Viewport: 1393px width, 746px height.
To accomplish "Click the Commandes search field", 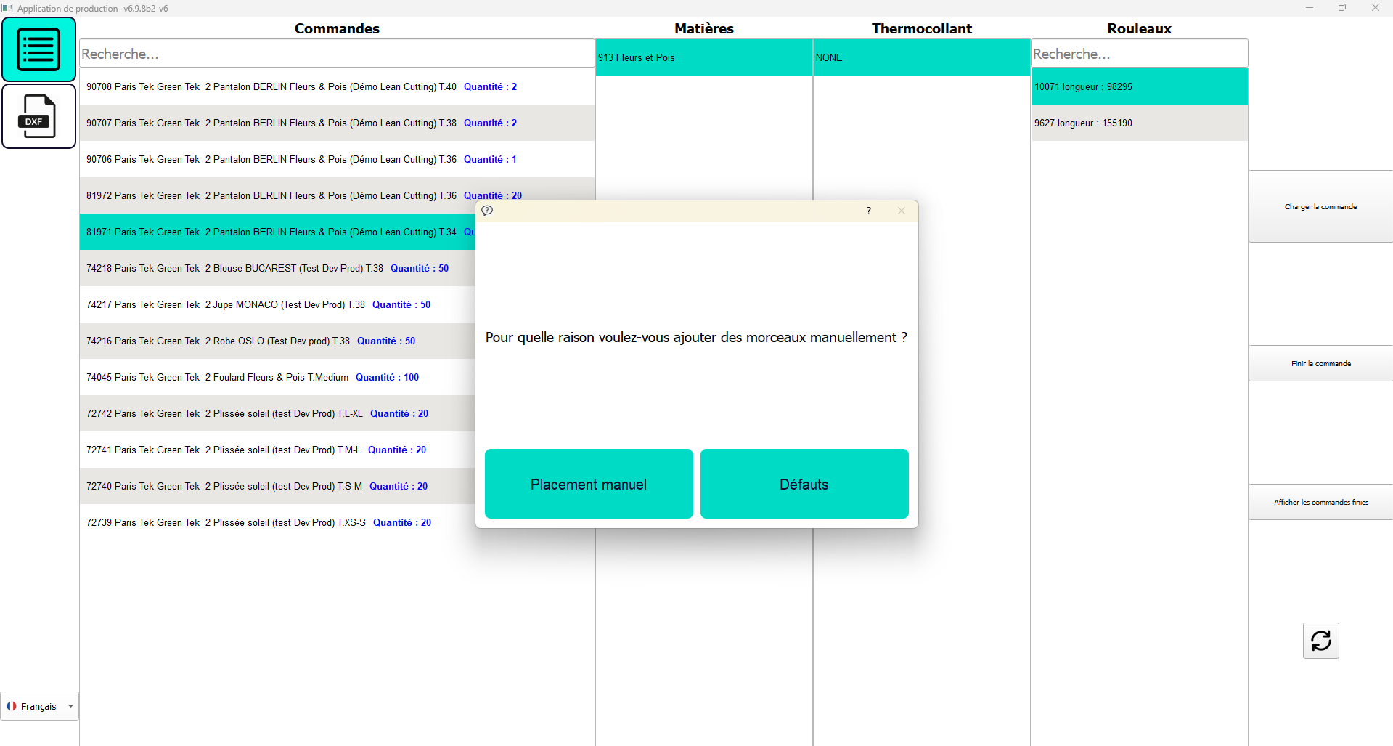I will (337, 54).
